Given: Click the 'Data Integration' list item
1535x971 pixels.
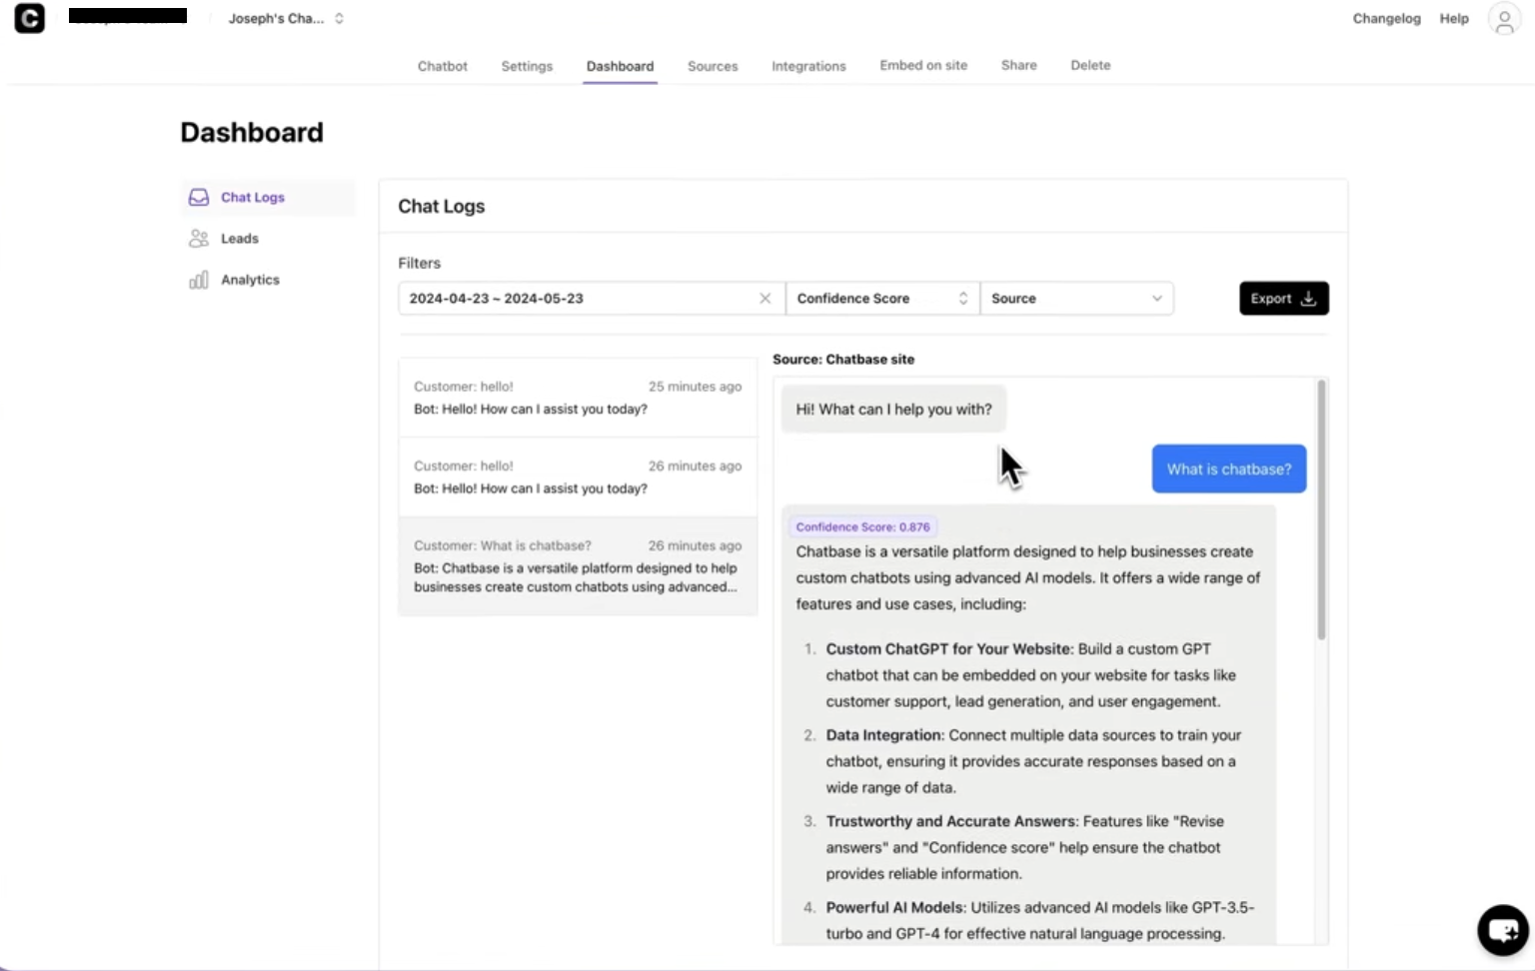Looking at the screenshot, I should point(1024,761).
